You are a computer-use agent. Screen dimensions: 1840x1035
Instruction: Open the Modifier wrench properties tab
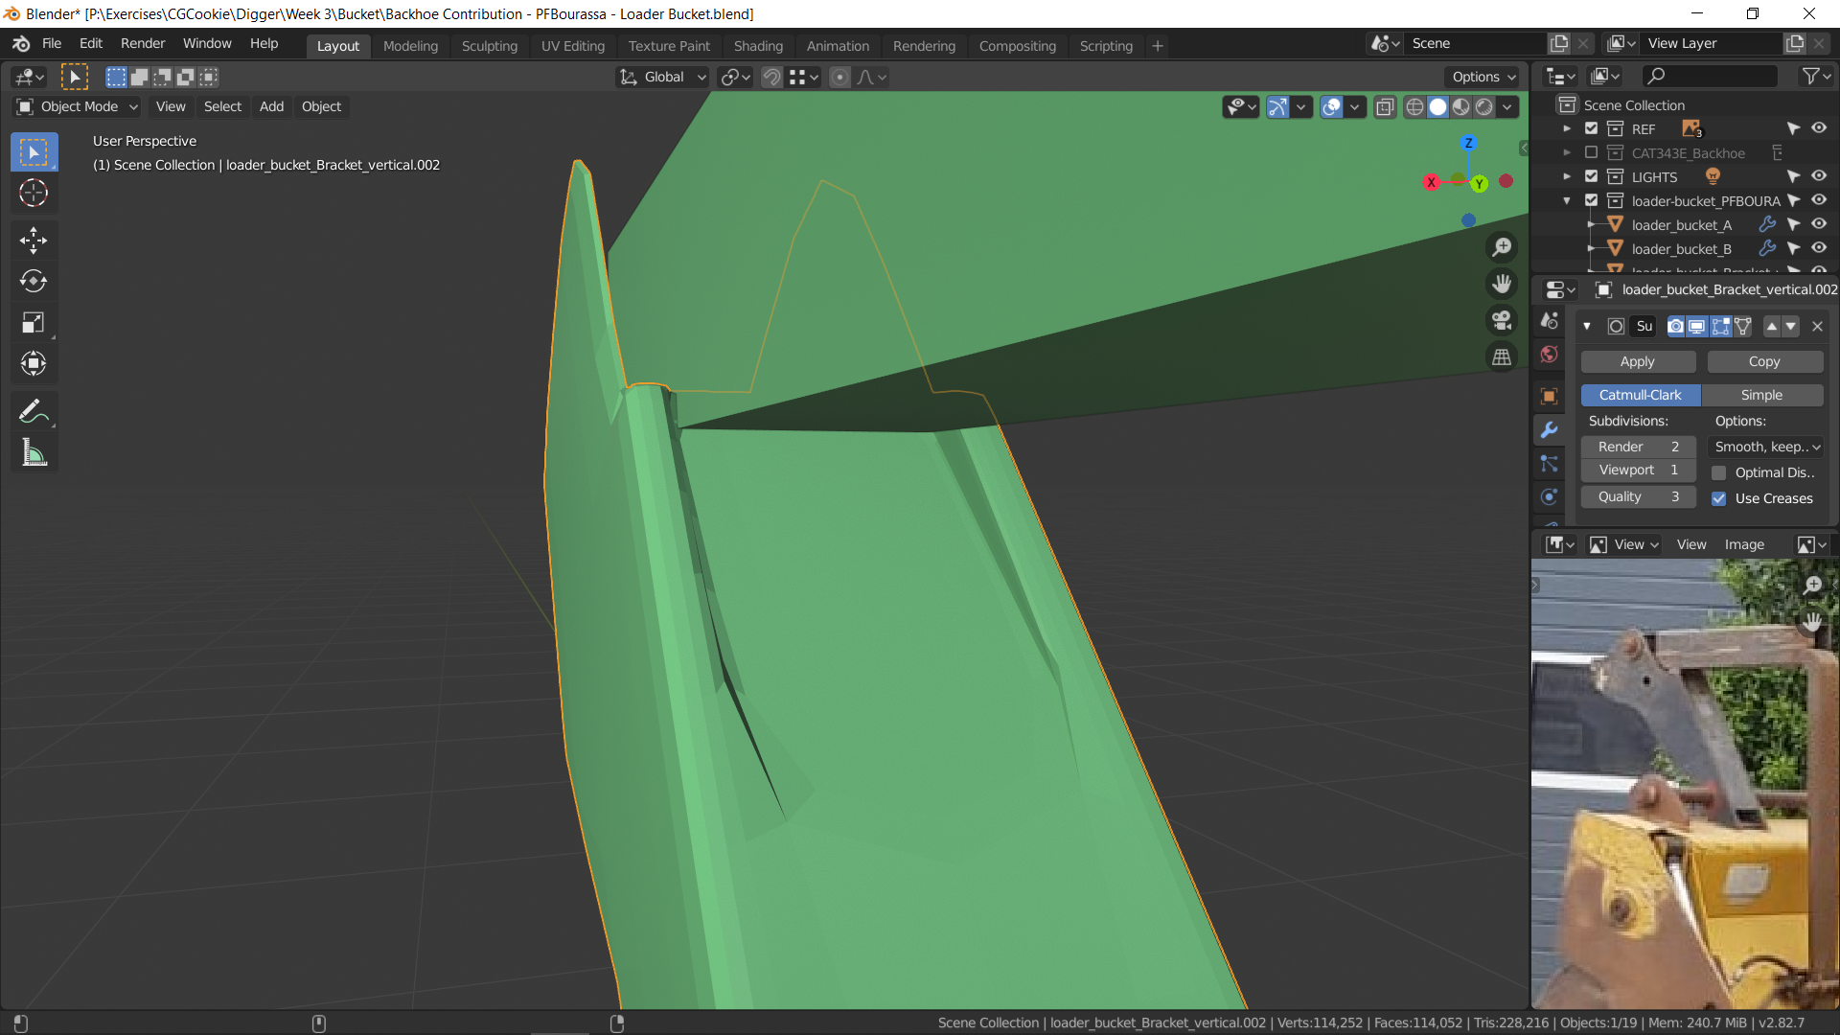pyautogui.click(x=1549, y=430)
